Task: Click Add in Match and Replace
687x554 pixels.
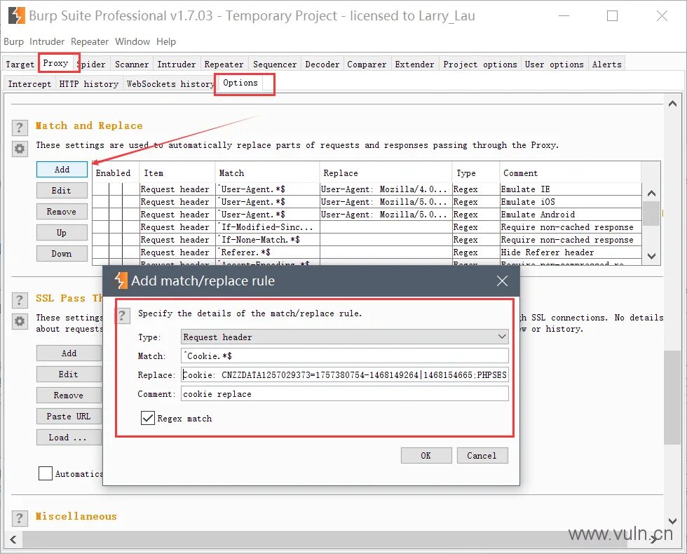Action: pos(62,170)
